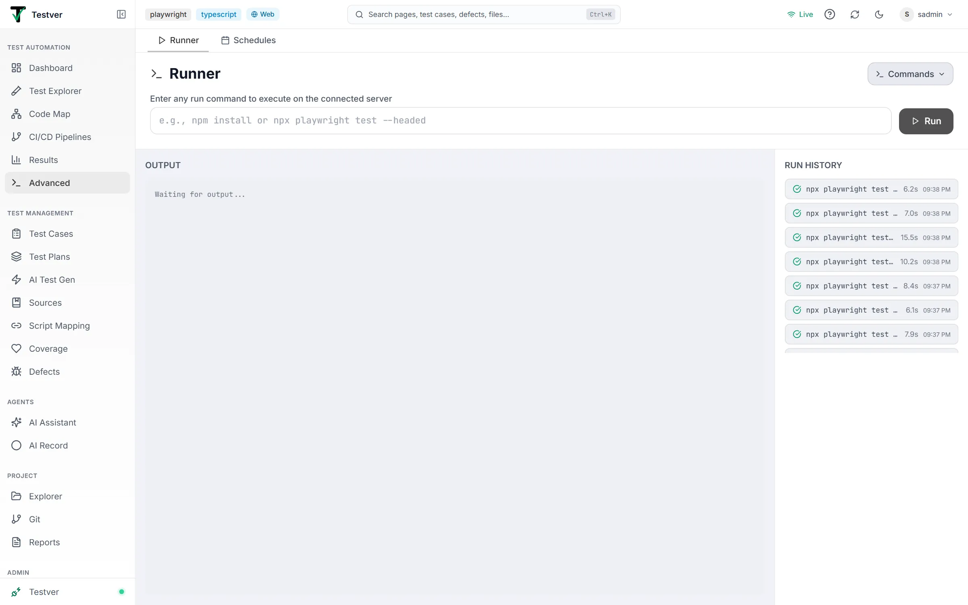This screenshot has width=968, height=605.
Task: Select the 6.2s run history entry
Action: pyautogui.click(x=871, y=189)
